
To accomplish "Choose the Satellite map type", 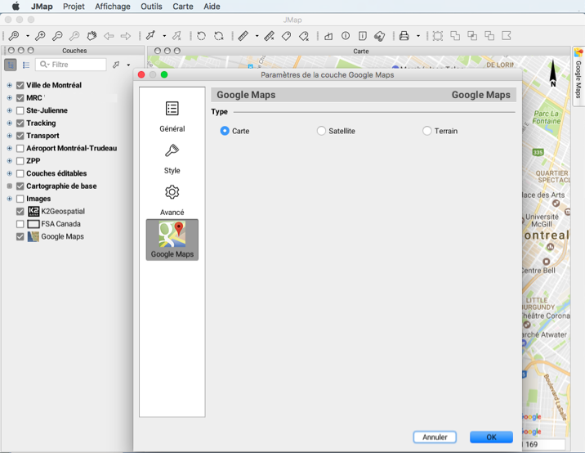I will pos(321,131).
